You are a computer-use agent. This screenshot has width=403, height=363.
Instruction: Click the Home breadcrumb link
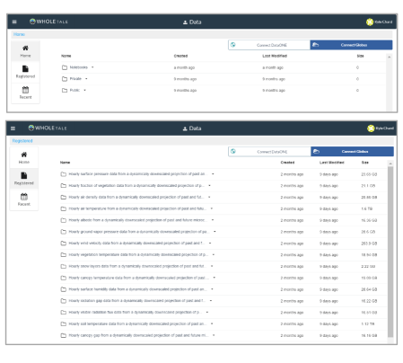tap(19, 34)
